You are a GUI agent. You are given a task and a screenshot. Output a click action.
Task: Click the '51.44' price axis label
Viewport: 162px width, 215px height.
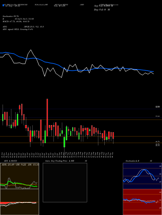[157, 116]
